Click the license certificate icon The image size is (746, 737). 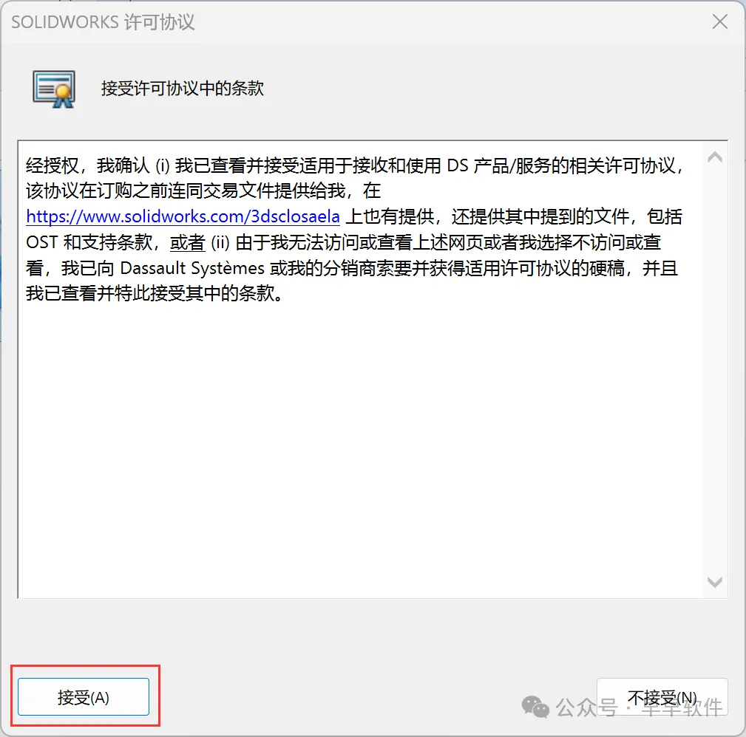click(x=54, y=89)
